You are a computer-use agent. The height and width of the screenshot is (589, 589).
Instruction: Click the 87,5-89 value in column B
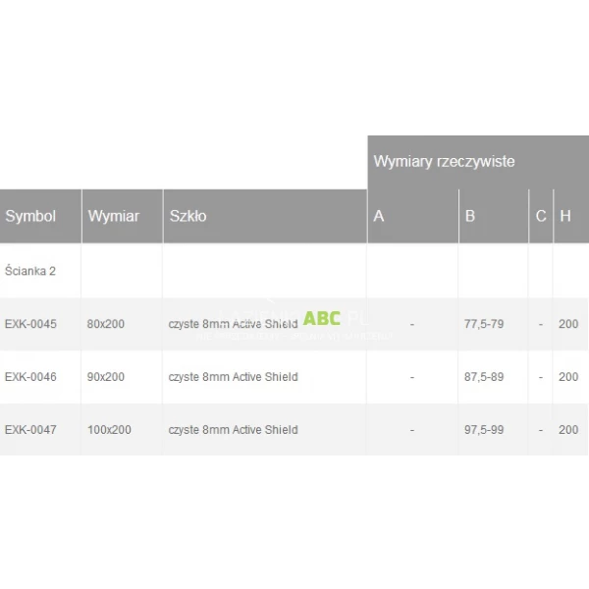(484, 377)
